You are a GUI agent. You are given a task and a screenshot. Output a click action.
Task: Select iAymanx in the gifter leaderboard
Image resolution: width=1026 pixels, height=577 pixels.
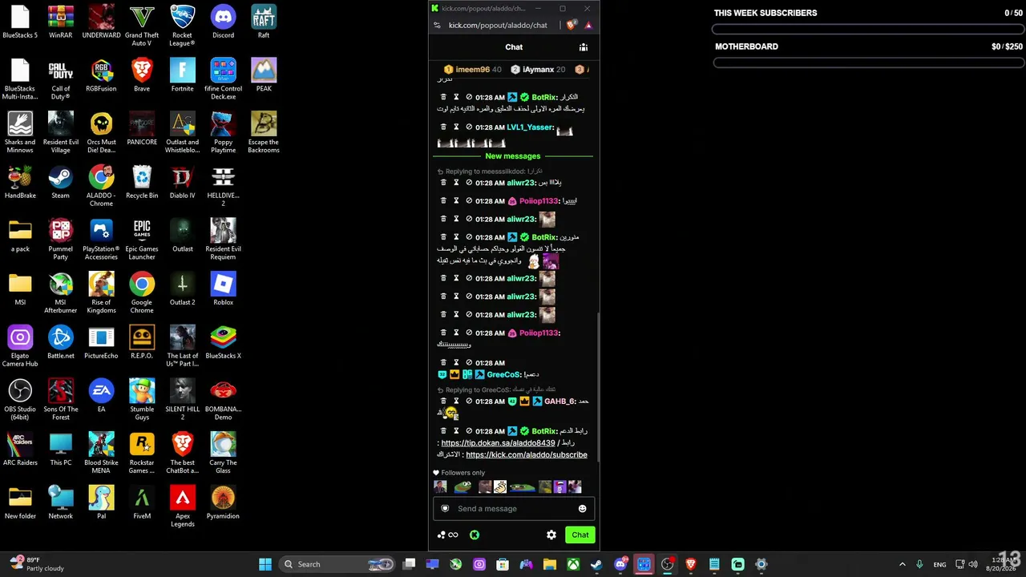tap(538, 70)
